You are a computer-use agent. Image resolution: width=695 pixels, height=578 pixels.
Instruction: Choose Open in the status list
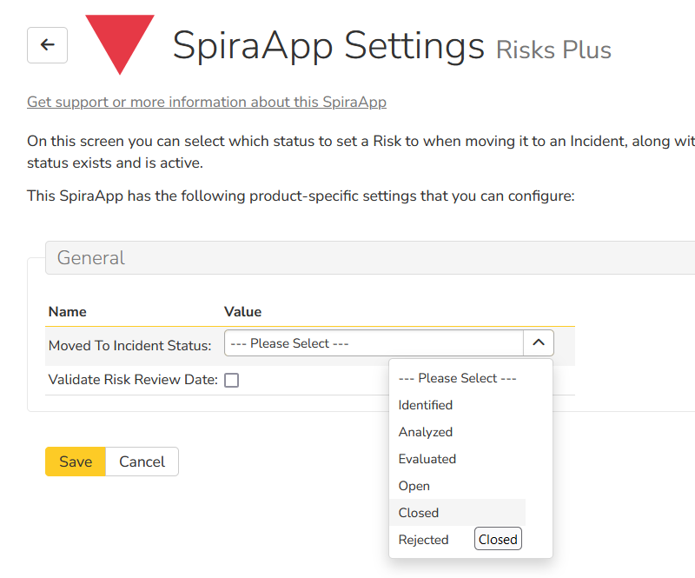pyautogui.click(x=414, y=486)
